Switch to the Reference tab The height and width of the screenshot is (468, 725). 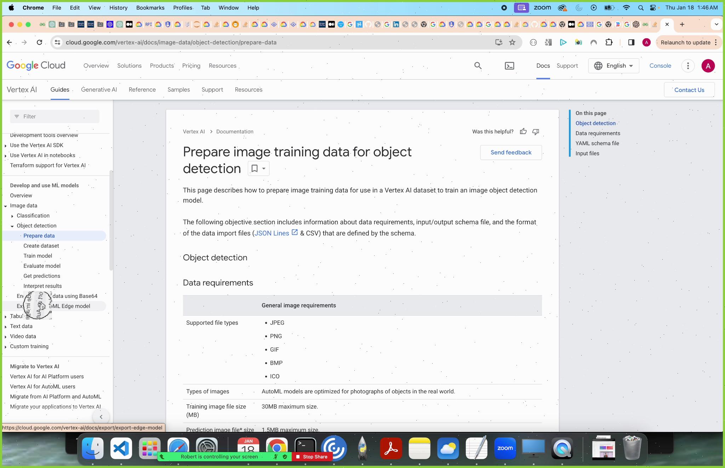point(142,89)
